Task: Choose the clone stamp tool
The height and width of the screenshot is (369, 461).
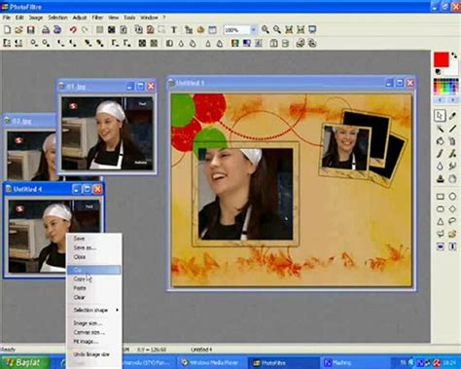Action: point(440,178)
